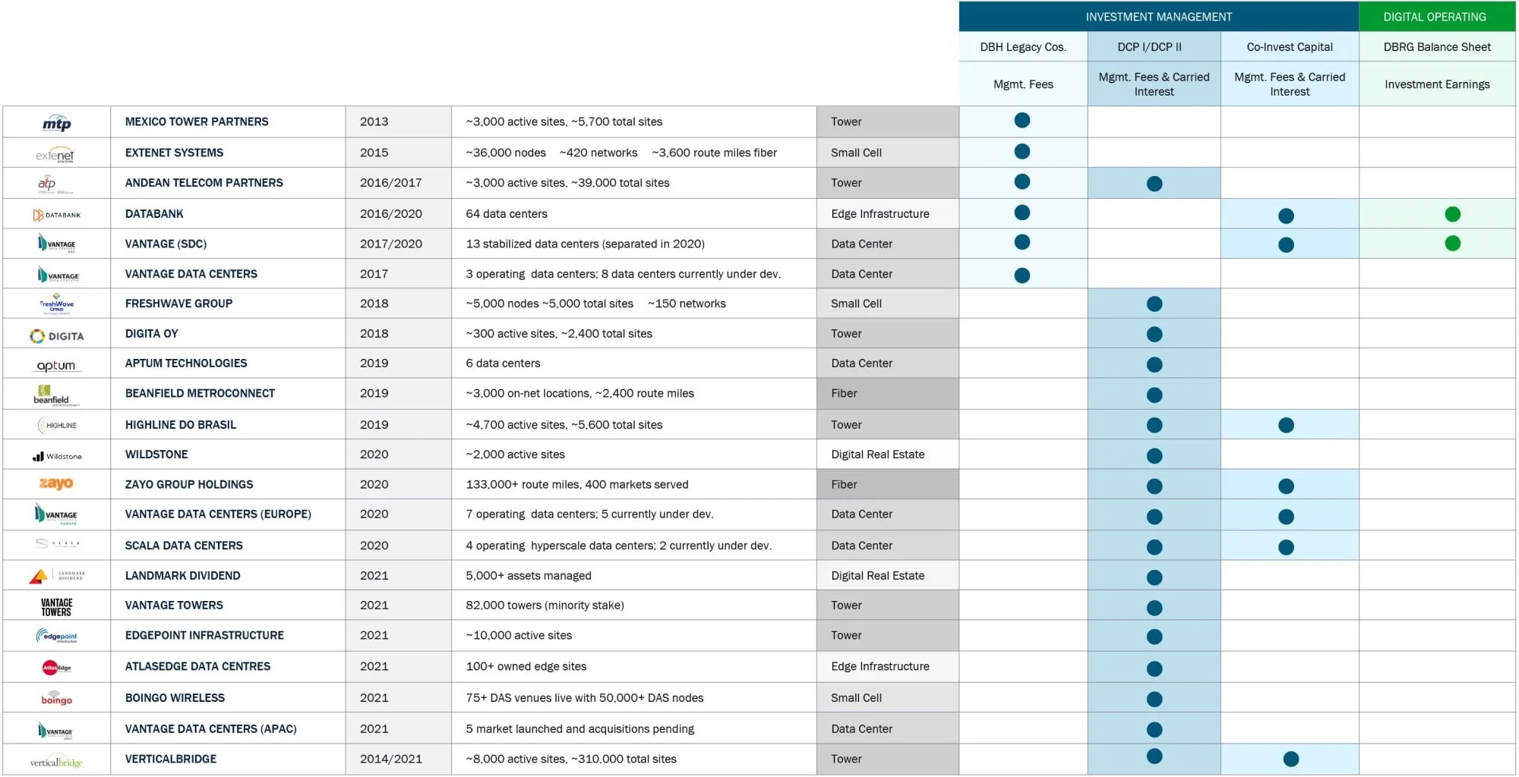Screen dimensions: 1519x777
Task: Click the SCALA DATA CENTERS name
Action: click(183, 545)
